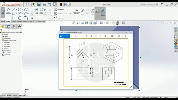
Task: Open the Spline tool dropdown arrow
Action: [x=29, y=9]
